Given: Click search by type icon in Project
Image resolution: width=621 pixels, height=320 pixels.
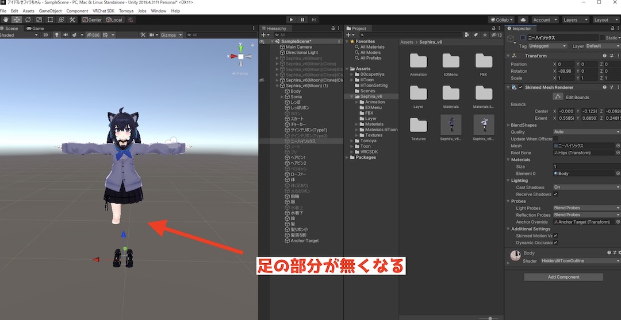Looking at the screenshot, I should click(x=467, y=35).
